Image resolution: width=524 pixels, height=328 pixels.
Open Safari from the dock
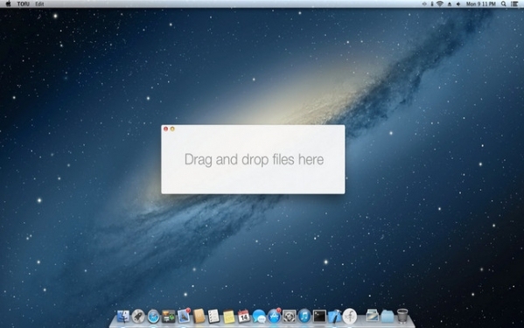(x=153, y=317)
